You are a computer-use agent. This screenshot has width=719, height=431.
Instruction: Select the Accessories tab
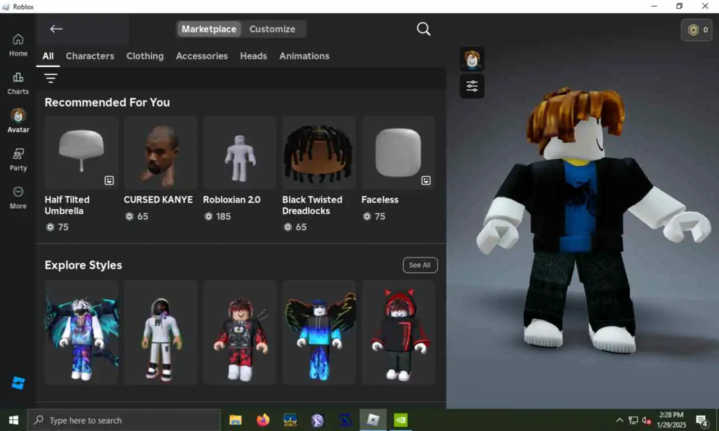tap(202, 56)
